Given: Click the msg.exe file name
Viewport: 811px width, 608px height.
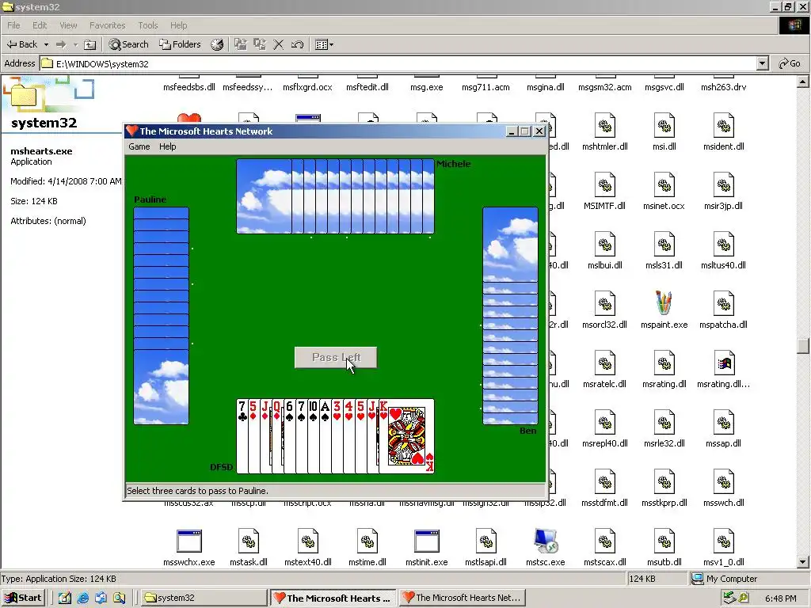Looking at the screenshot, I should pos(426,87).
